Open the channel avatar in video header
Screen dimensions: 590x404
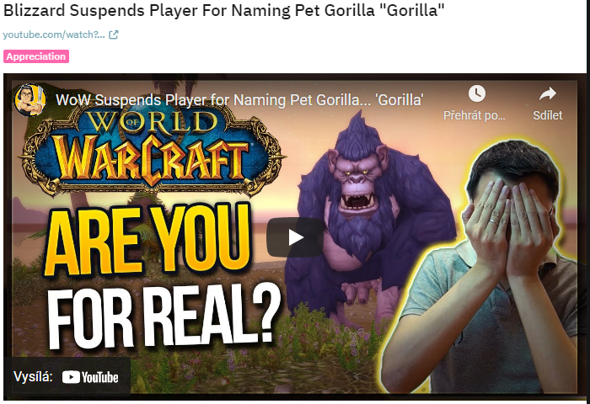tap(30, 100)
